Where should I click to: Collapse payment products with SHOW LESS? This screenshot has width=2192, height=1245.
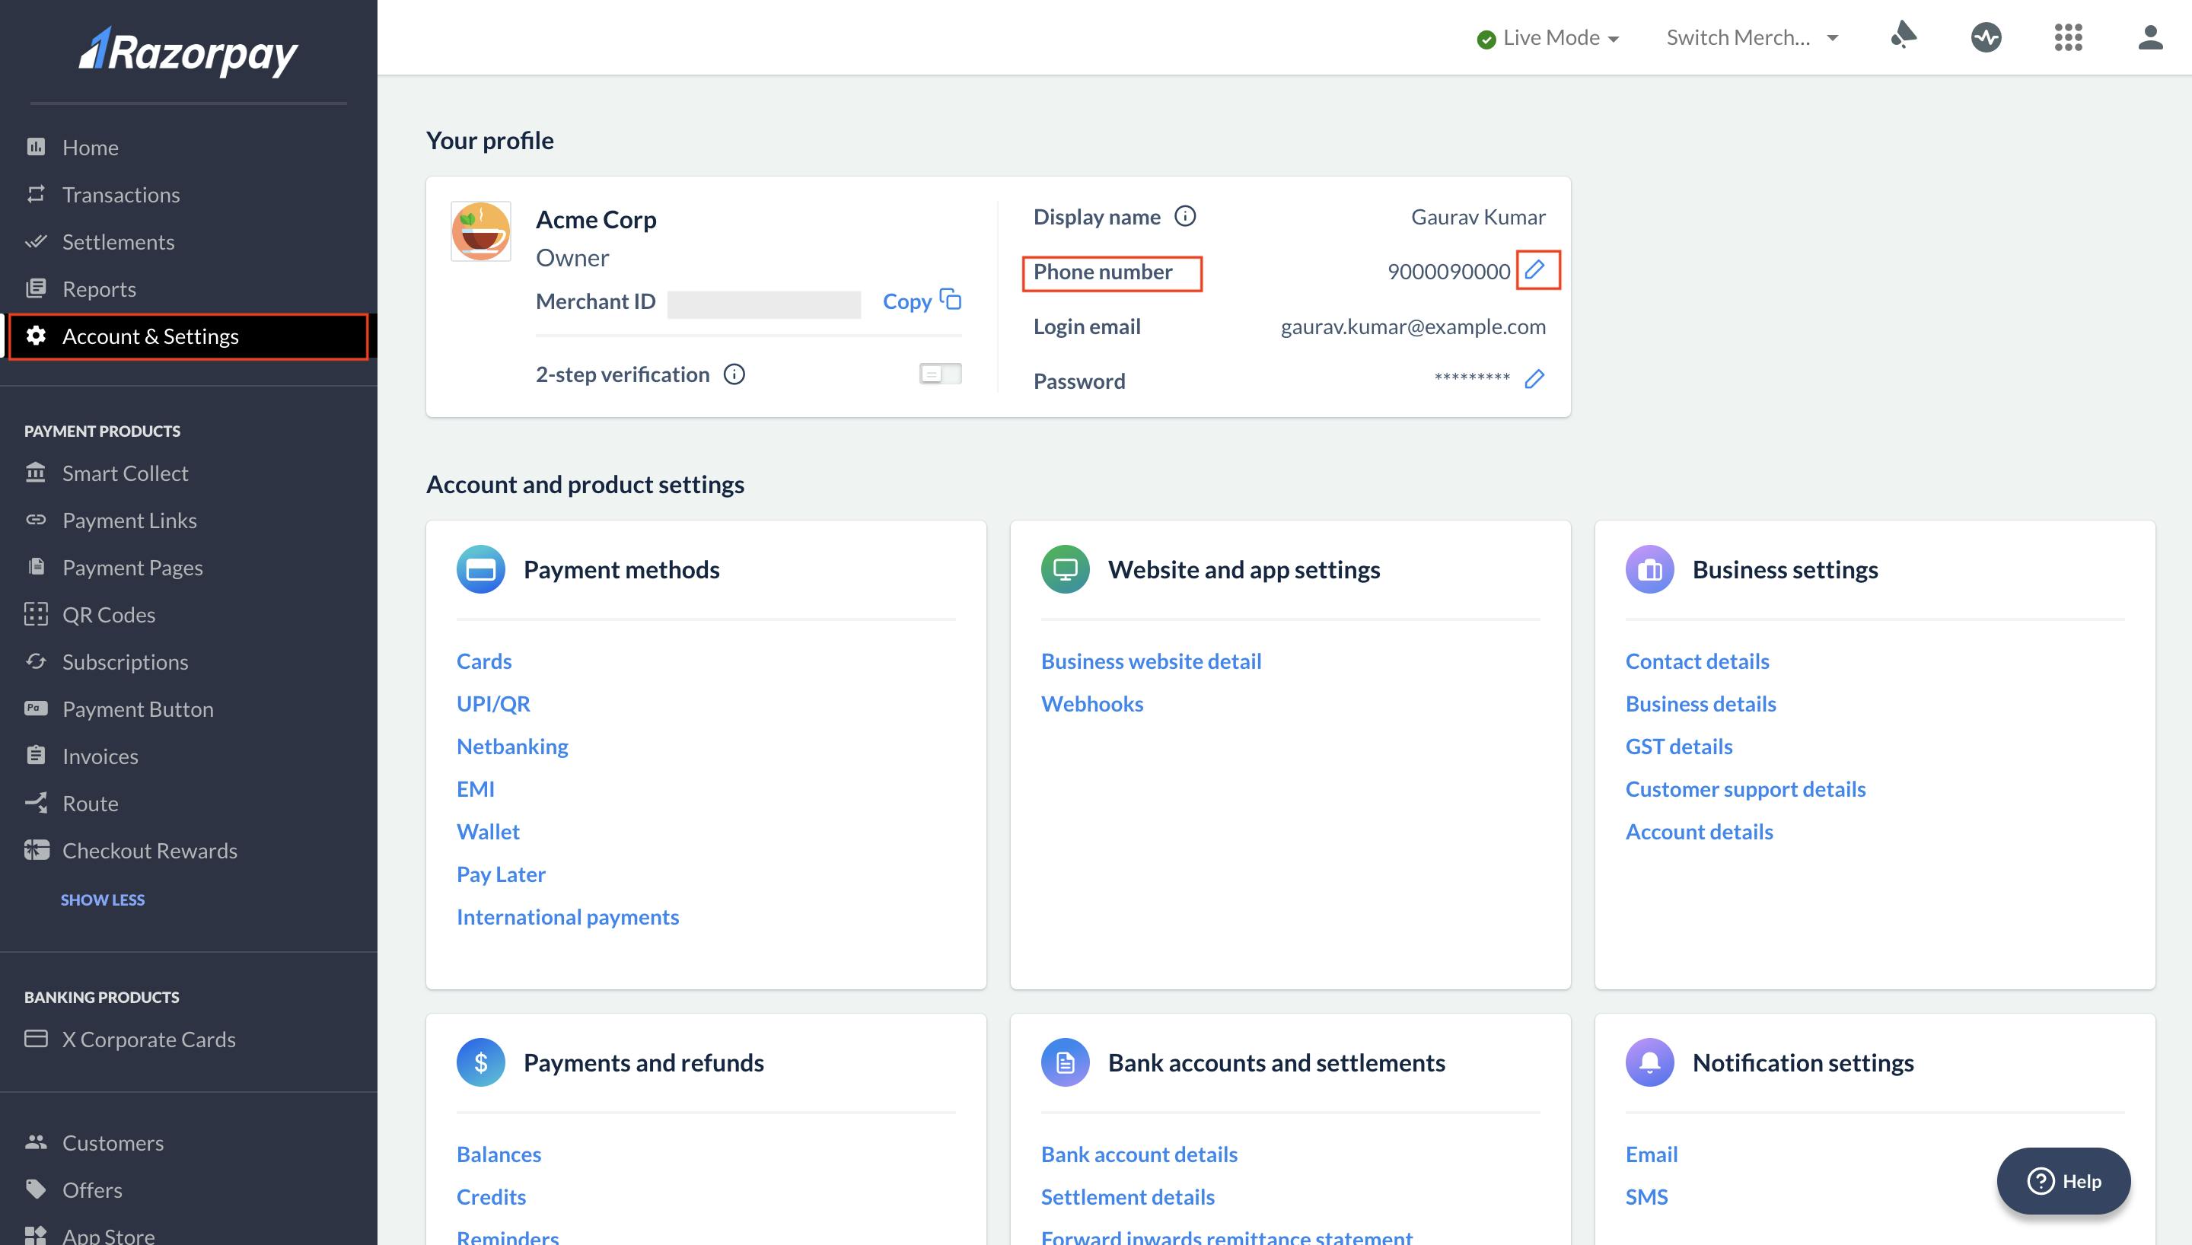coord(103,900)
